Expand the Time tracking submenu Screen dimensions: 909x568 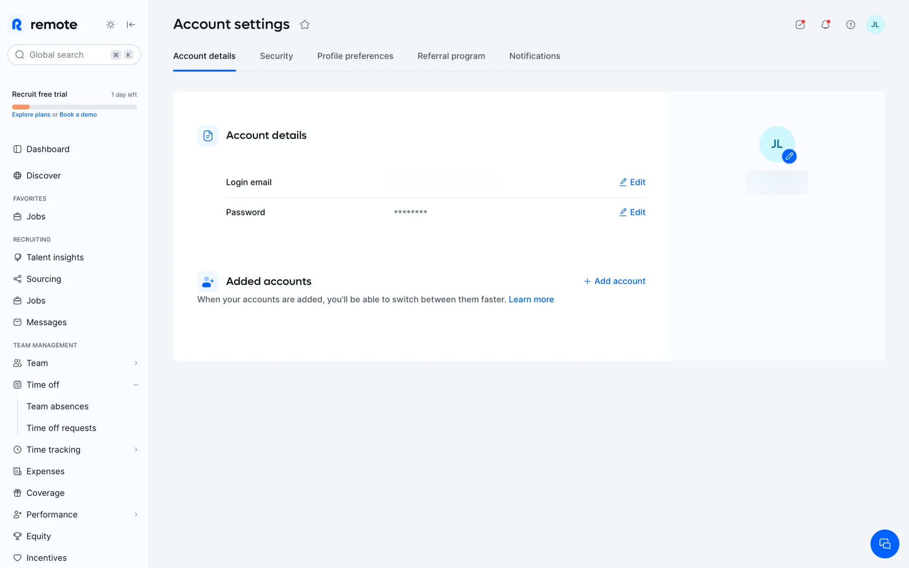tap(136, 450)
